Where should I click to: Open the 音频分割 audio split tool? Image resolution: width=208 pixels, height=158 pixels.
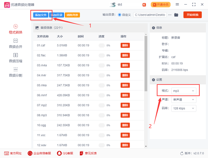click(16, 70)
